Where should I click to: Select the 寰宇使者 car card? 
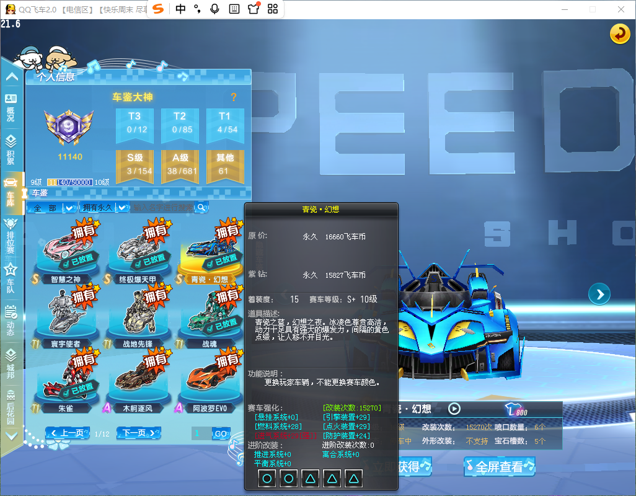(x=66, y=317)
